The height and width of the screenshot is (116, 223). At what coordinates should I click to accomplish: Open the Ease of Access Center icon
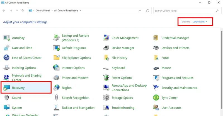point(7,58)
